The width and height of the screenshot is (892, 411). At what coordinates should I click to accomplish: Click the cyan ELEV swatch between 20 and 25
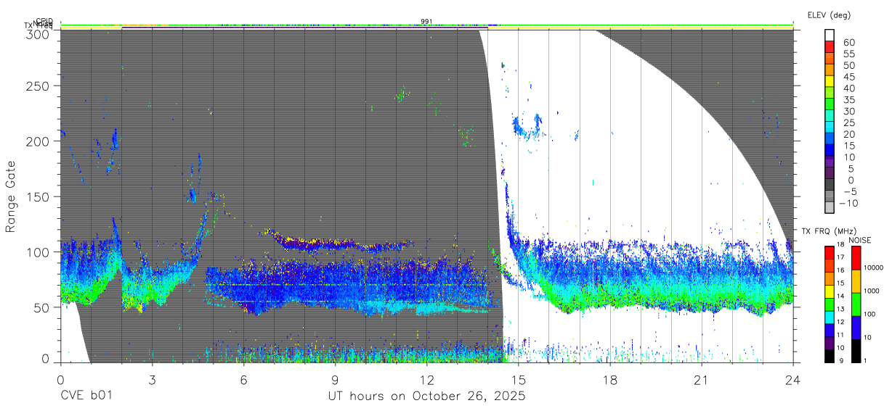click(830, 128)
